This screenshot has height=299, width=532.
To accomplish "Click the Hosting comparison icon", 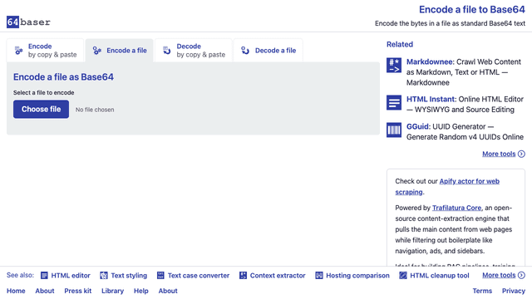I will (x=319, y=275).
